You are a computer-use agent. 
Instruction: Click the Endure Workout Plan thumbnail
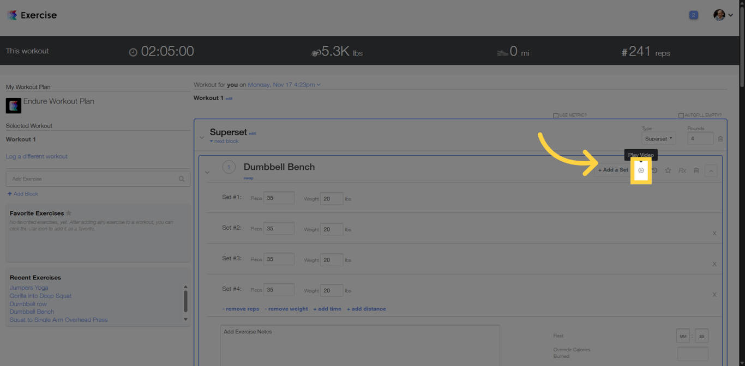(x=14, y=106)
